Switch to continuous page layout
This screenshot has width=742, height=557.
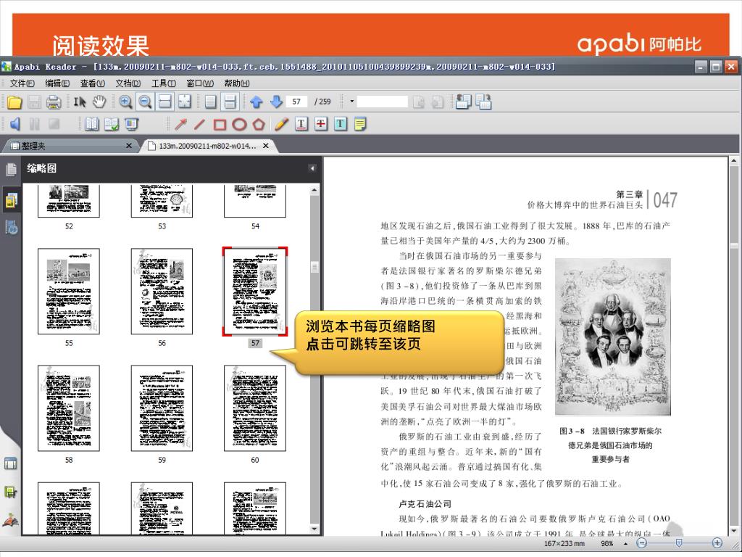pyautogui.click(x=230, y=102)
